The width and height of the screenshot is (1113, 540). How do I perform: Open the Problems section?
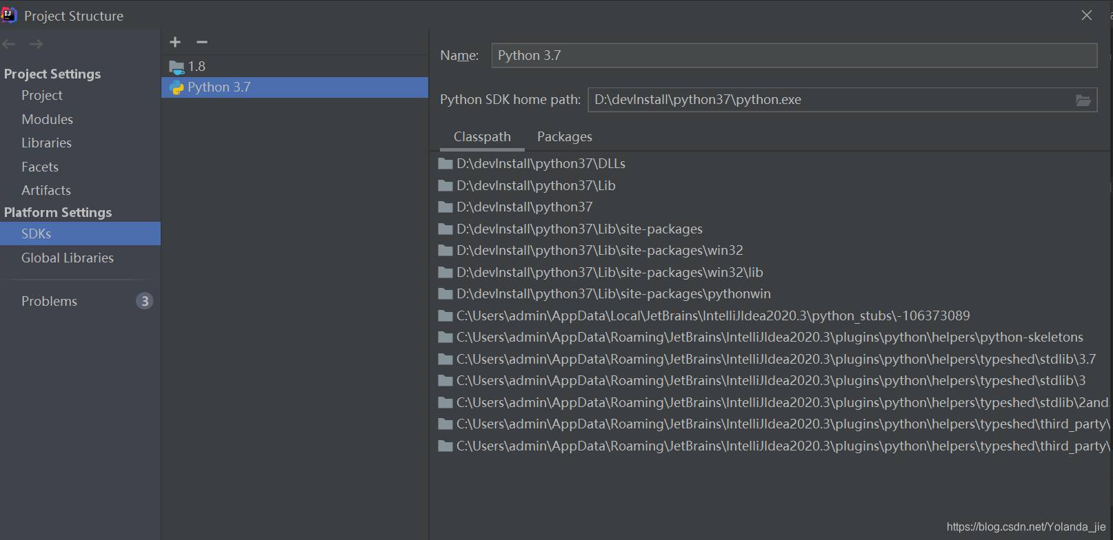pyautogui.click(x=50, y=301)
